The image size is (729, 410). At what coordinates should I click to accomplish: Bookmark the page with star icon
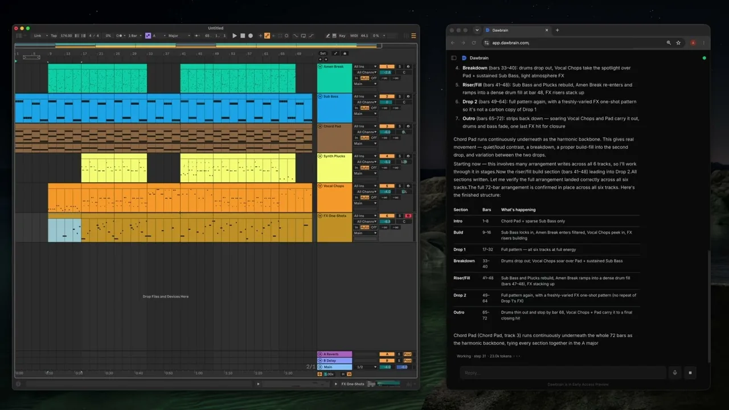tap(678, 43)
